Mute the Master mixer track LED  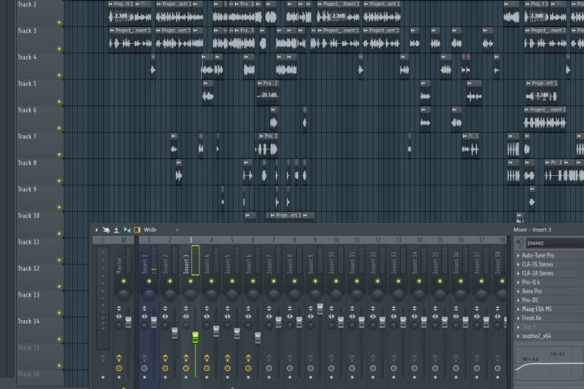click(123, 281)
